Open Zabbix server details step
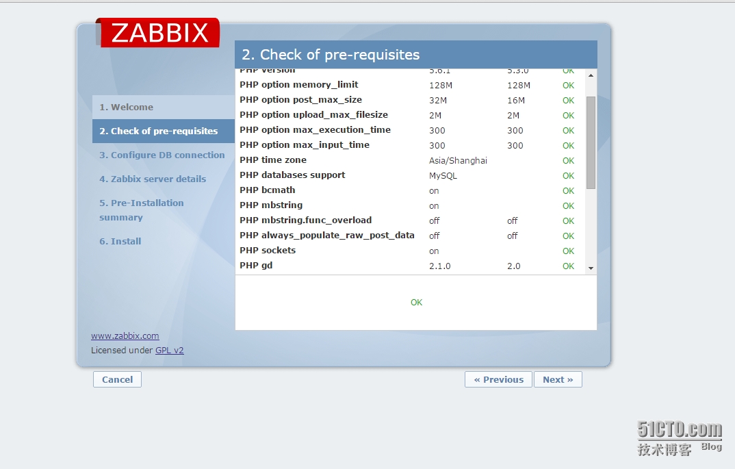Screen dimensions: 735x469 (153, 179)
